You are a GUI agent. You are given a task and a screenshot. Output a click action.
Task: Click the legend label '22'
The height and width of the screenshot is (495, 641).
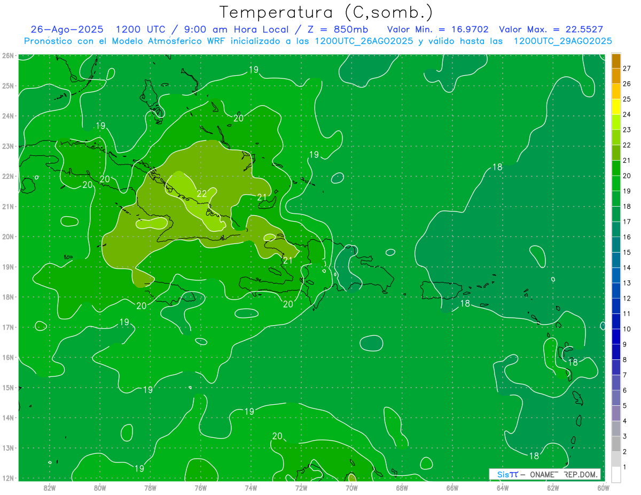click(627, 145)
